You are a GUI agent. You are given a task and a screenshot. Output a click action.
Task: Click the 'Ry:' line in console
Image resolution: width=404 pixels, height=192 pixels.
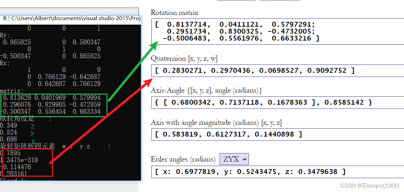click(5, 35)
